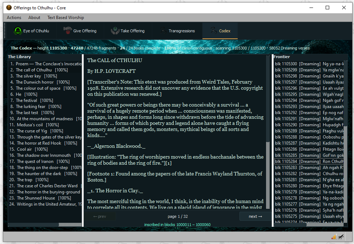Minimize the Offerings to Cthulhu window
Image resolution: width=354 pixels, height=244 pixels.
click(x=311, y=8)
